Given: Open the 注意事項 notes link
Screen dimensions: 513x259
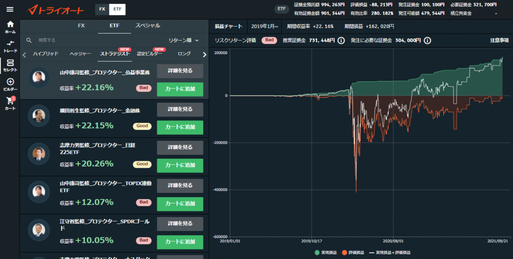Looking at the screenshot, I should click(499, 41).
